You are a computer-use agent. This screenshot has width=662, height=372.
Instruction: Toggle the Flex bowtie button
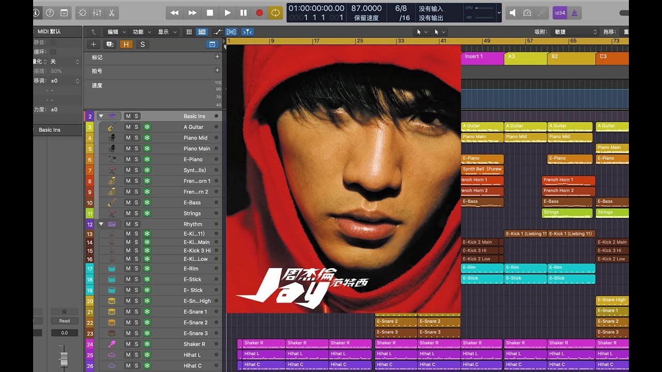tap(231, 32)
